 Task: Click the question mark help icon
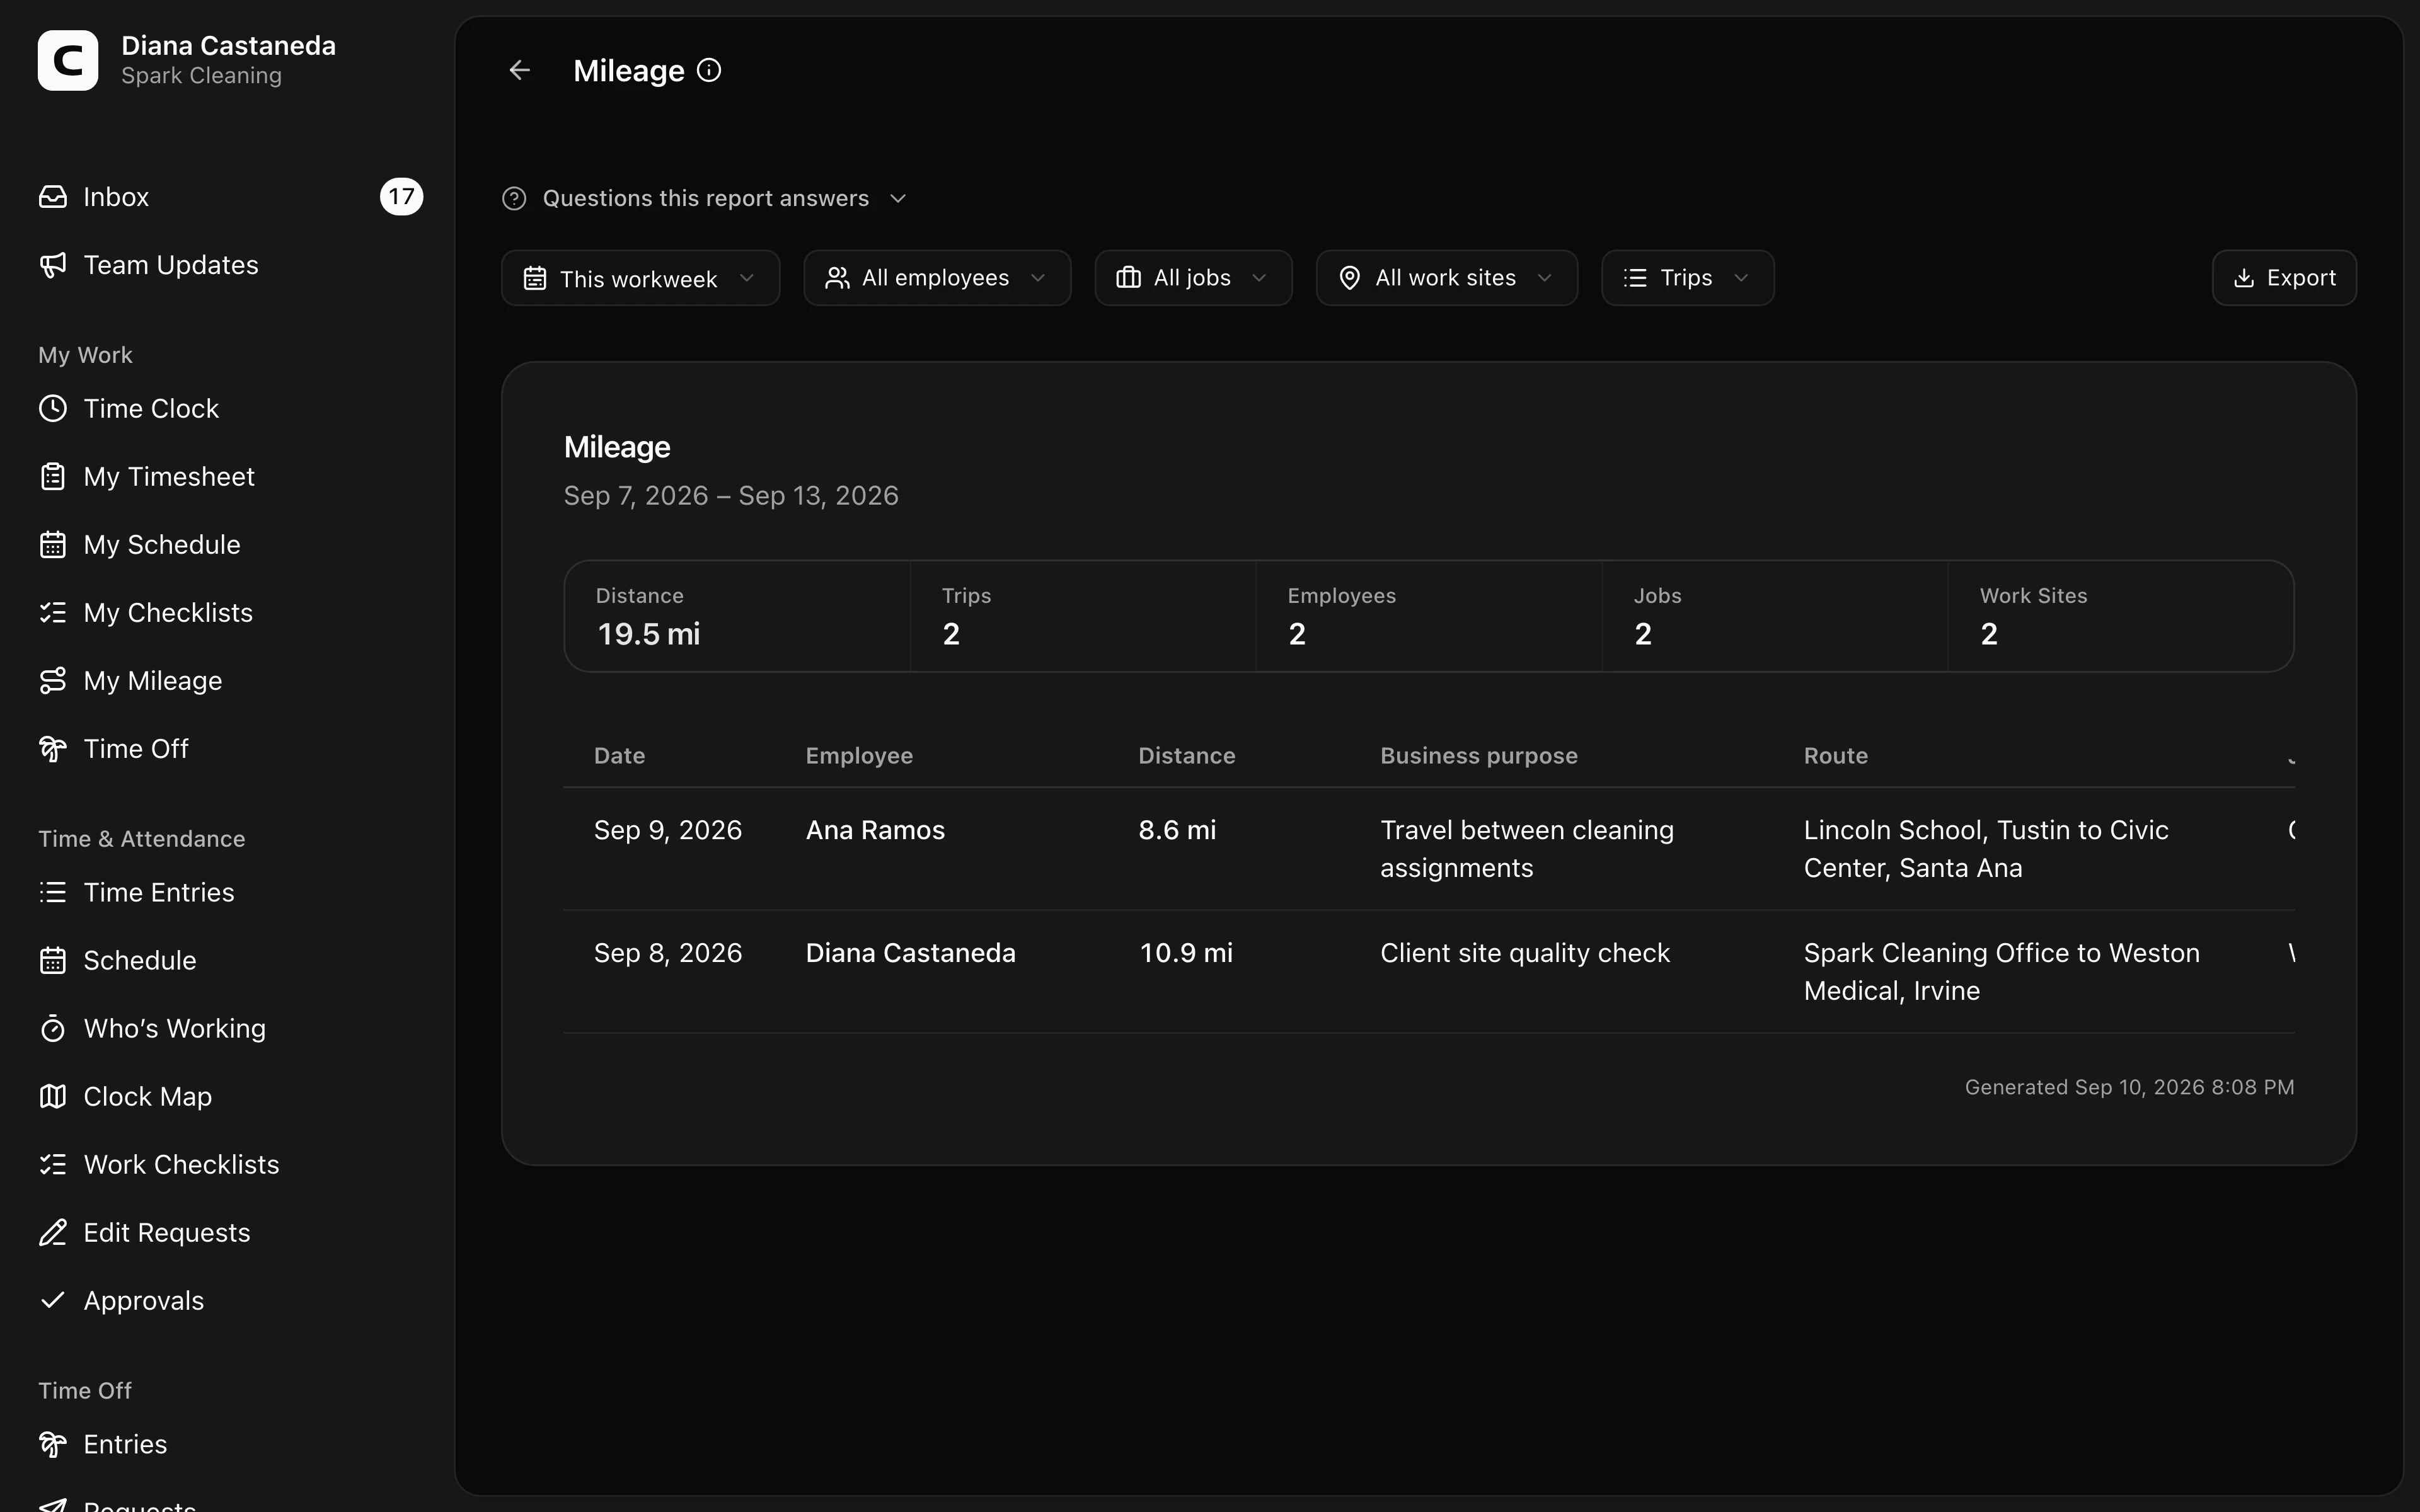click(x=514, y=199)
